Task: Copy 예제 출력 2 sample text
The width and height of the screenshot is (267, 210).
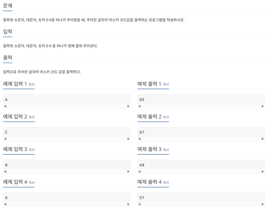Action: [x=165, y=117]
